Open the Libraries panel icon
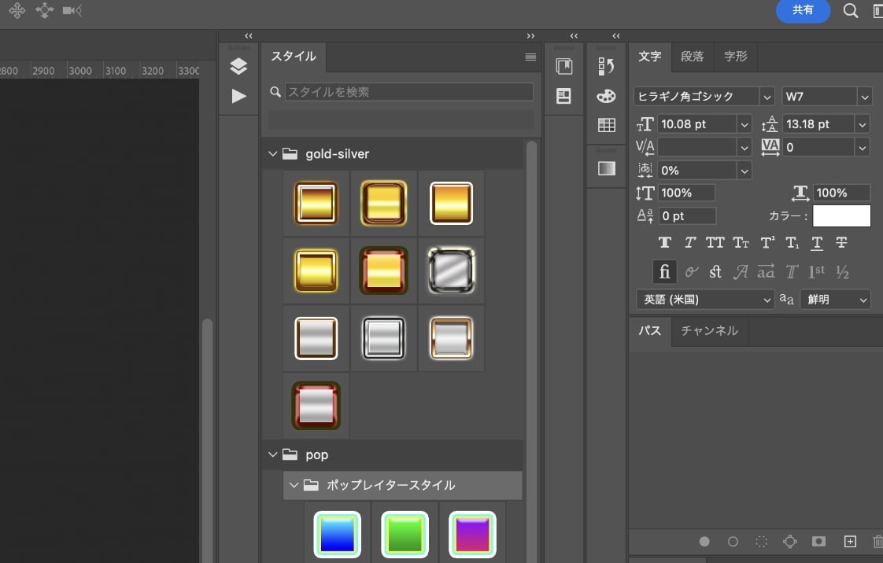 pos(563,66)
